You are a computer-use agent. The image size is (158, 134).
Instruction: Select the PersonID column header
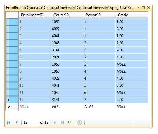[99, 15]
